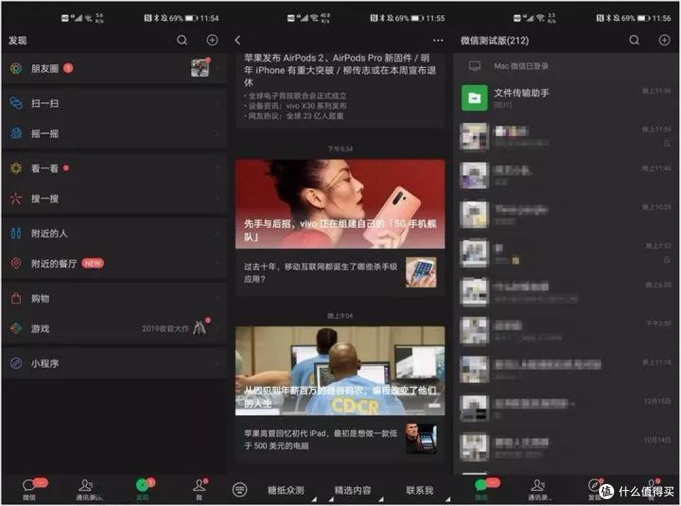Open AirPods 新固件 headline article

click(x=340, y=70)
